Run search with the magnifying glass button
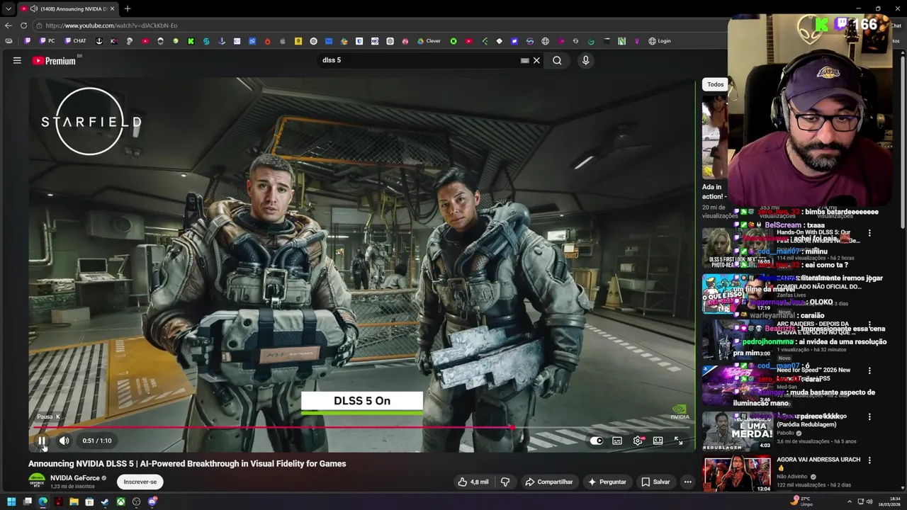 click(x=557, y=60)
